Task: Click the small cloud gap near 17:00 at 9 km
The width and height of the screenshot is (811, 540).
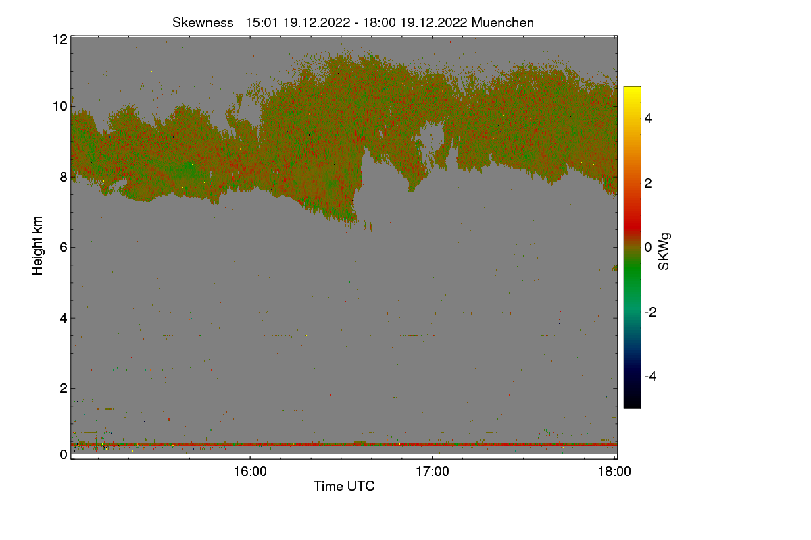Action: pos(431,140)
